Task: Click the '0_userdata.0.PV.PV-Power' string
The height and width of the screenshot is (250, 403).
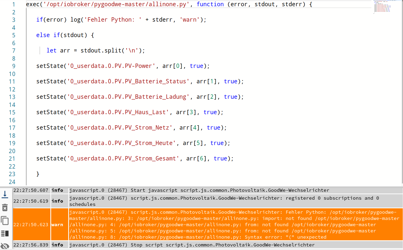Action: click(x=111, y=66)
